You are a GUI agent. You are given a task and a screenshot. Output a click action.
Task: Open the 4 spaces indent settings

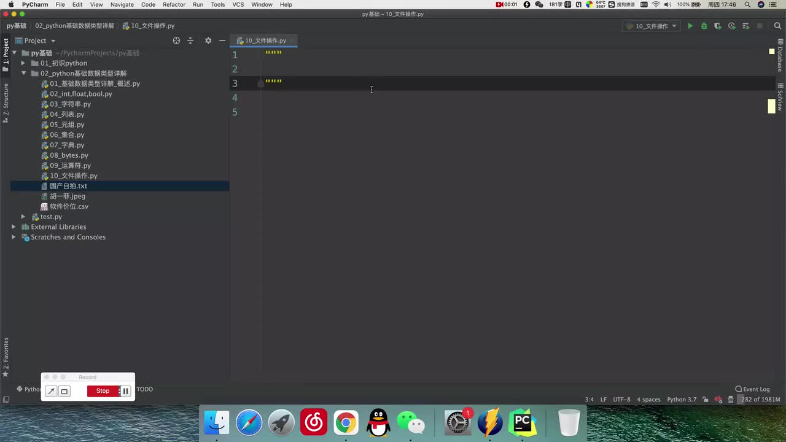pos(648,400)
